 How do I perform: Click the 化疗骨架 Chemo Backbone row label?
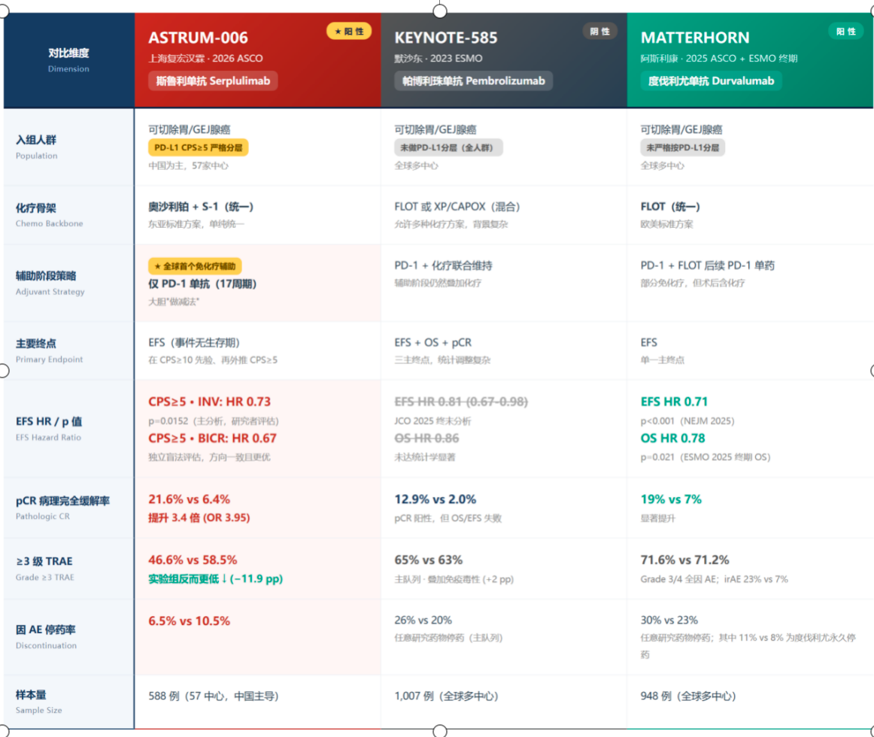(49, 214)
